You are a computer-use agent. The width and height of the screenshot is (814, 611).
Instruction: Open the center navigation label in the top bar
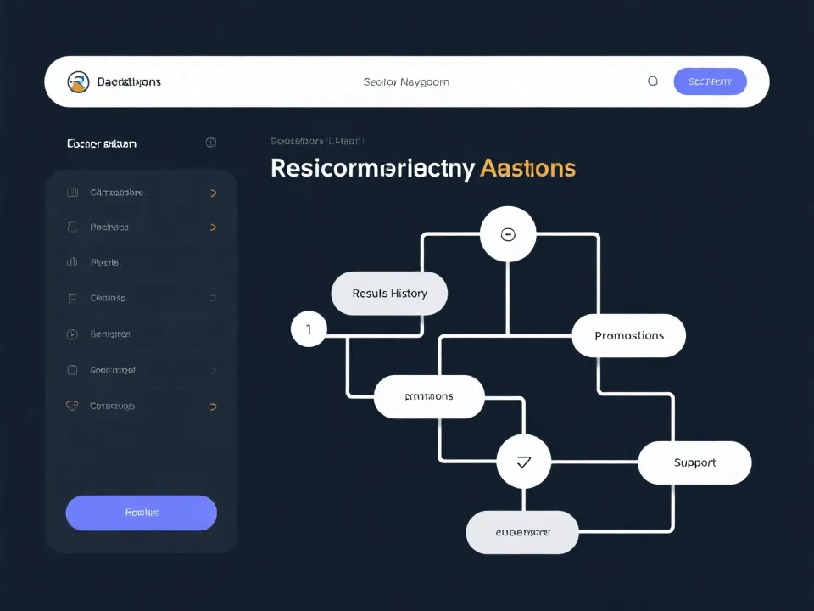406,82
